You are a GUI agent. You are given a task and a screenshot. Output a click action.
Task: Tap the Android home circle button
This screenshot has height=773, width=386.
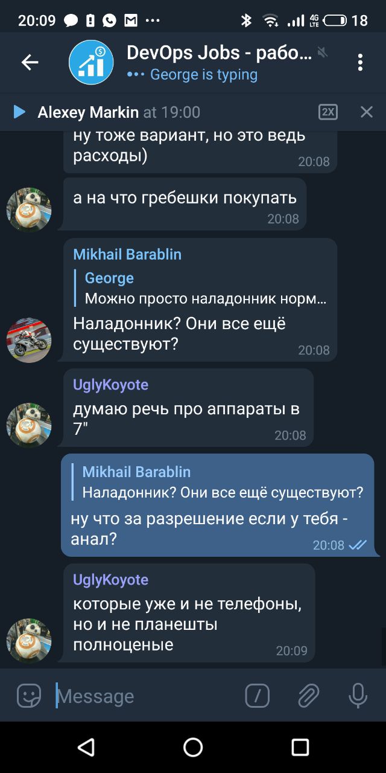tap(193, 747)
